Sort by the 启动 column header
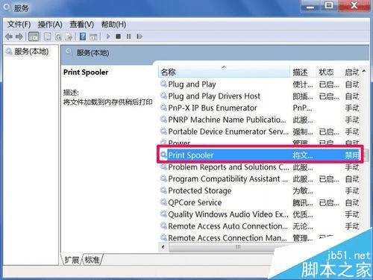 click(351, 72)
